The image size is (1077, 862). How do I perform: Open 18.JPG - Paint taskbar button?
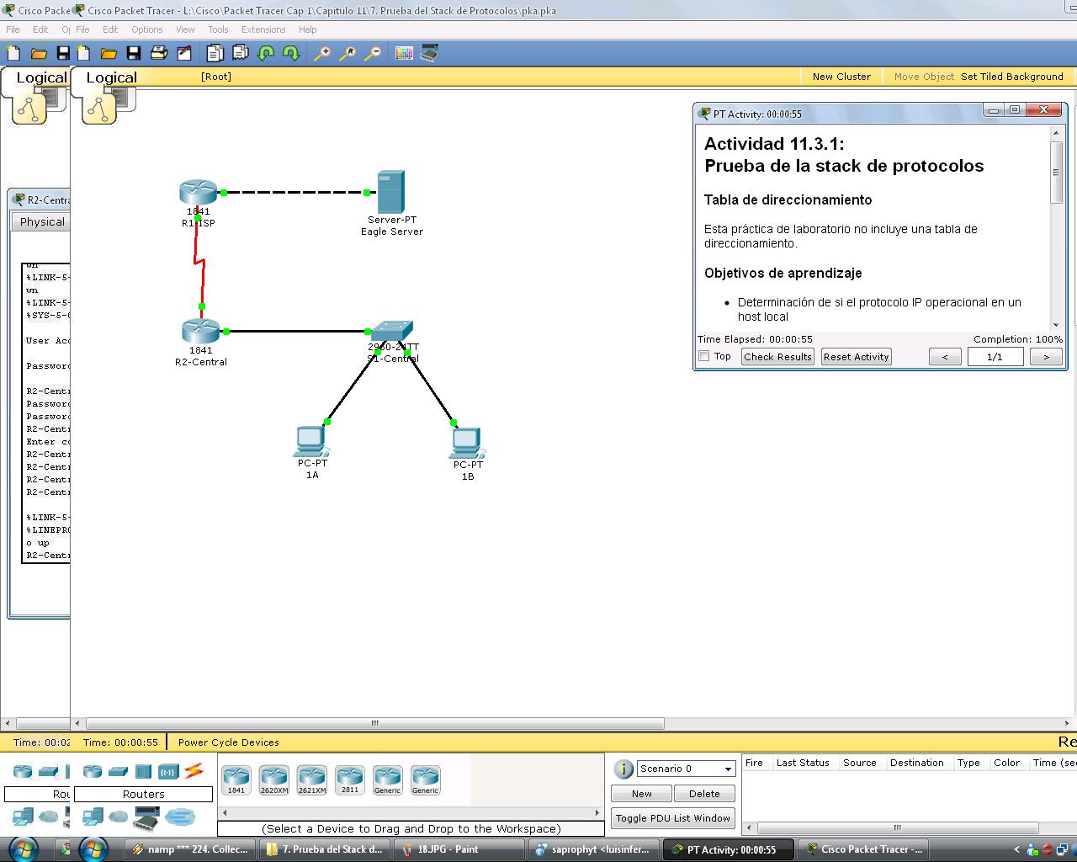[459, 849]
